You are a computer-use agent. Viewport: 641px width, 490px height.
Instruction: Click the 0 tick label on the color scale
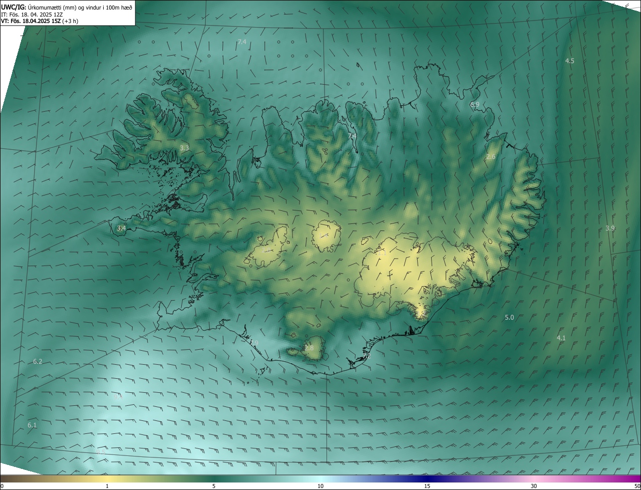pos(2,486)
